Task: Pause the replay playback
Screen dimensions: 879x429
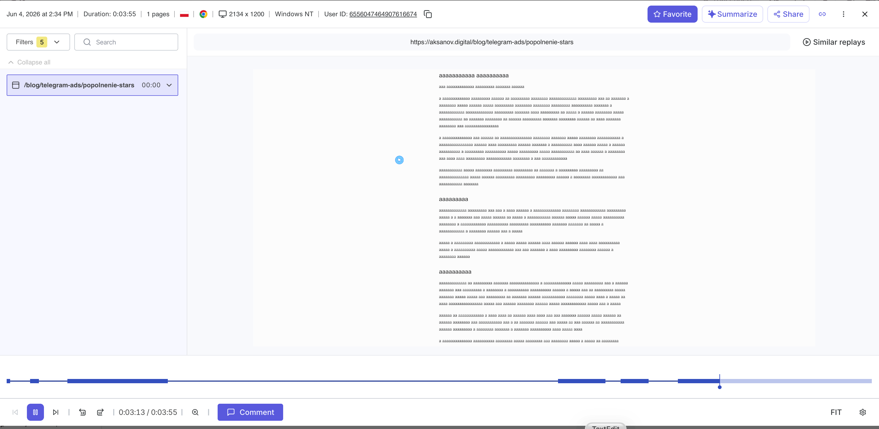Action: pyautogui.click(x=35, y=412)
